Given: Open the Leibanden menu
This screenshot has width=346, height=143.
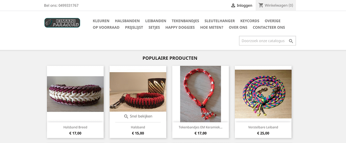Looking at the screenshot, I should (x=155, y=21).
